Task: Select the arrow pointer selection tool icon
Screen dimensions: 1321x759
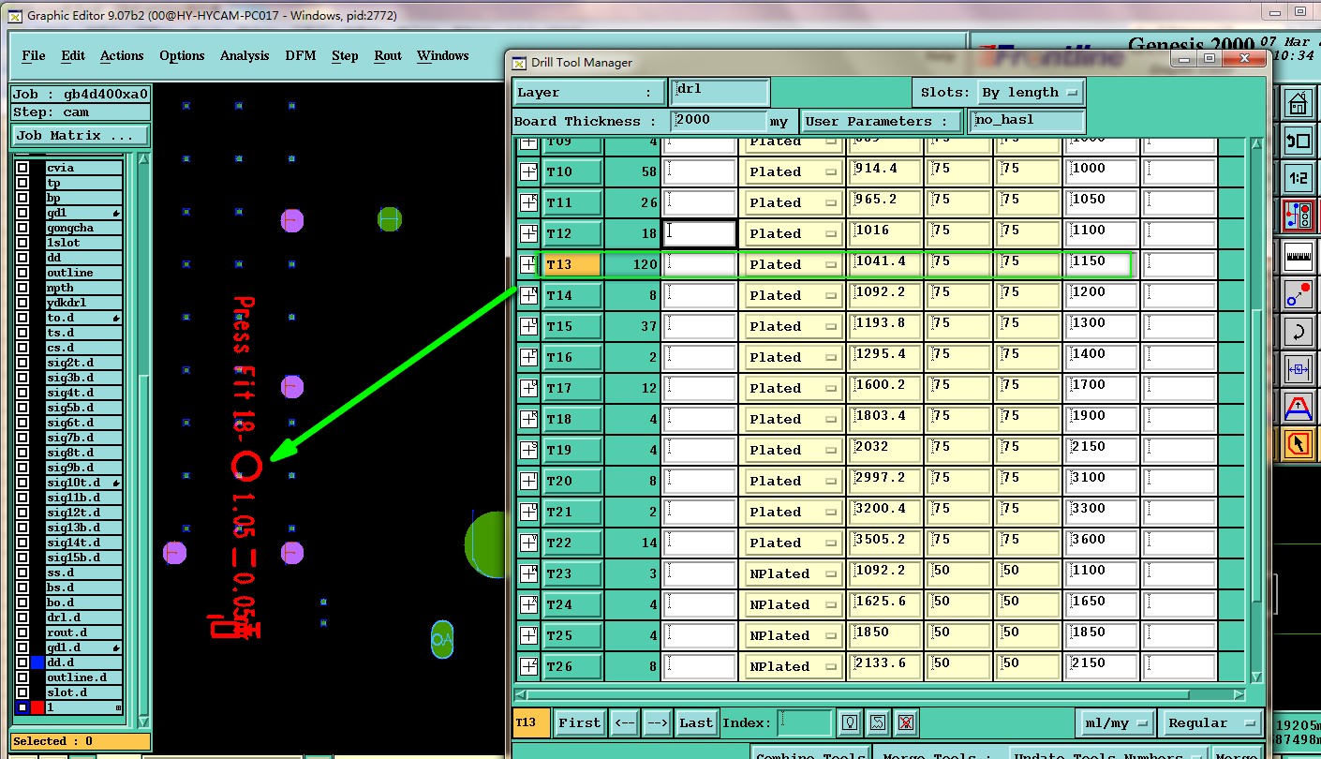Action: click(x=1298, y=444)
